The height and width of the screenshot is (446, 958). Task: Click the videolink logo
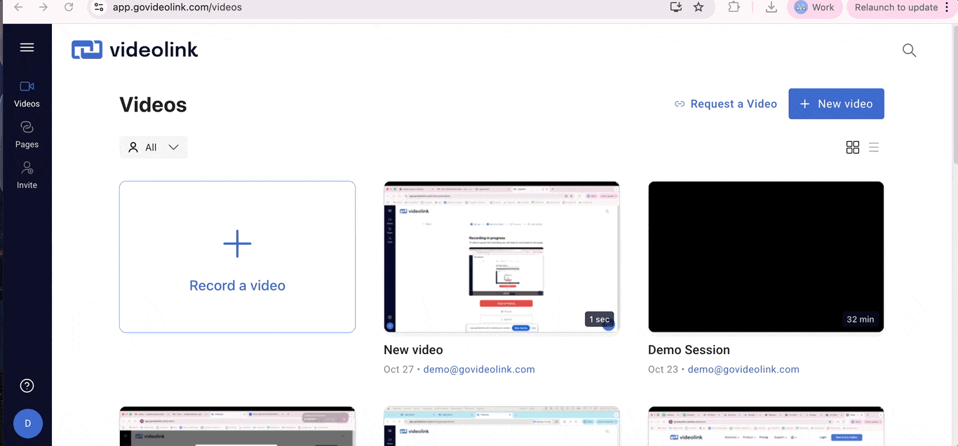coord(135,50)
